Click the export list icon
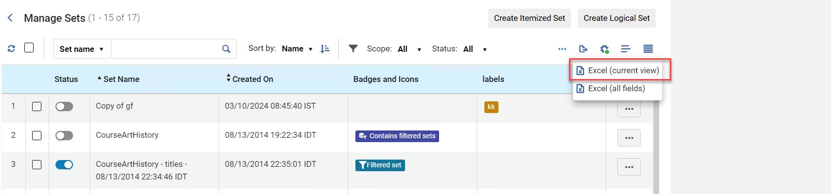 click(583, 49)
